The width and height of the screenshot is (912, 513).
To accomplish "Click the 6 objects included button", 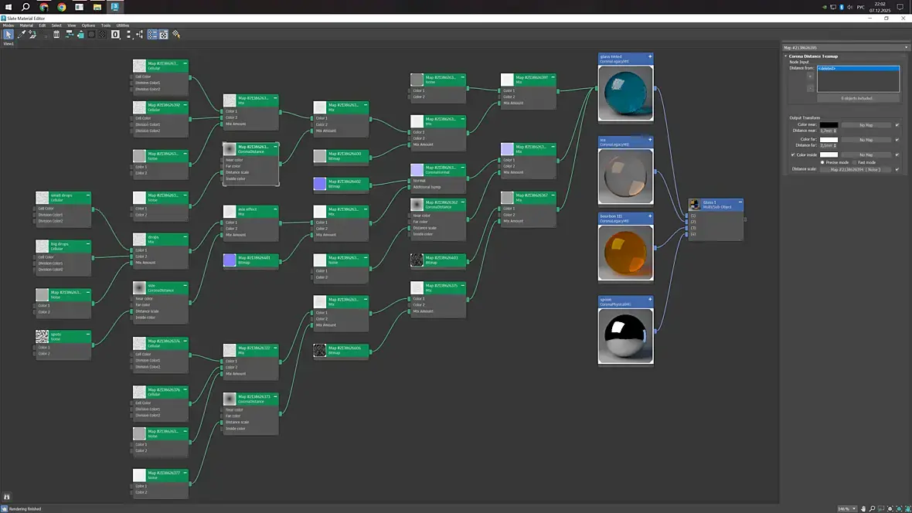I will 856,98.
